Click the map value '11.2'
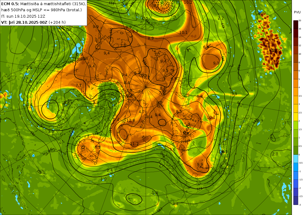 point(134,144)
